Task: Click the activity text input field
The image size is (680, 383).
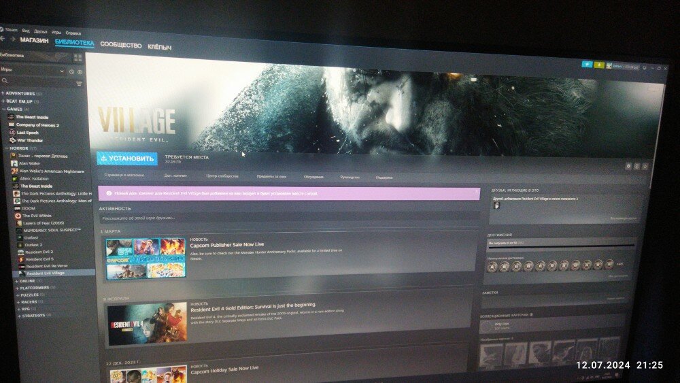Action: pos(288,218)
